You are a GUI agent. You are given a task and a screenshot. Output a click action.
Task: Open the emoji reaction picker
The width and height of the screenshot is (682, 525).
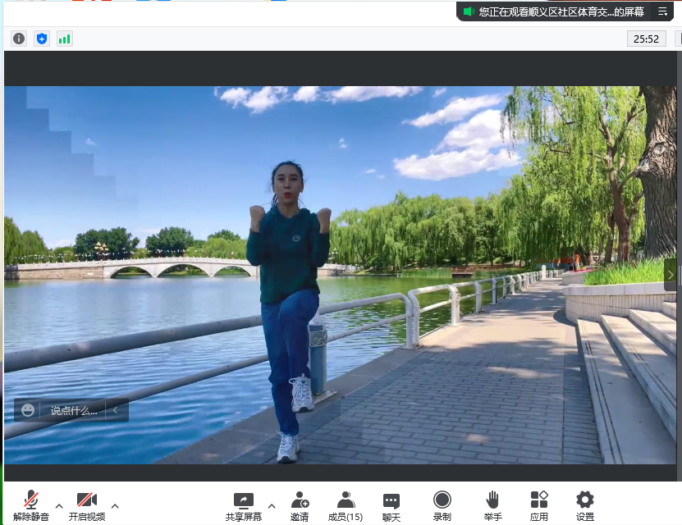coord(28,410)
